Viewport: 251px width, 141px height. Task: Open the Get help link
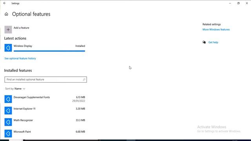(x=213, y=42)
